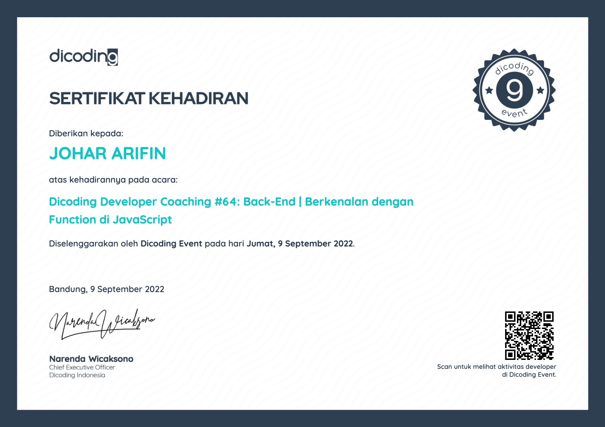Select the heading "SERTIFIKAT KEHADIRAN"
The image size is (605, 427).
[x=149, y=98]
